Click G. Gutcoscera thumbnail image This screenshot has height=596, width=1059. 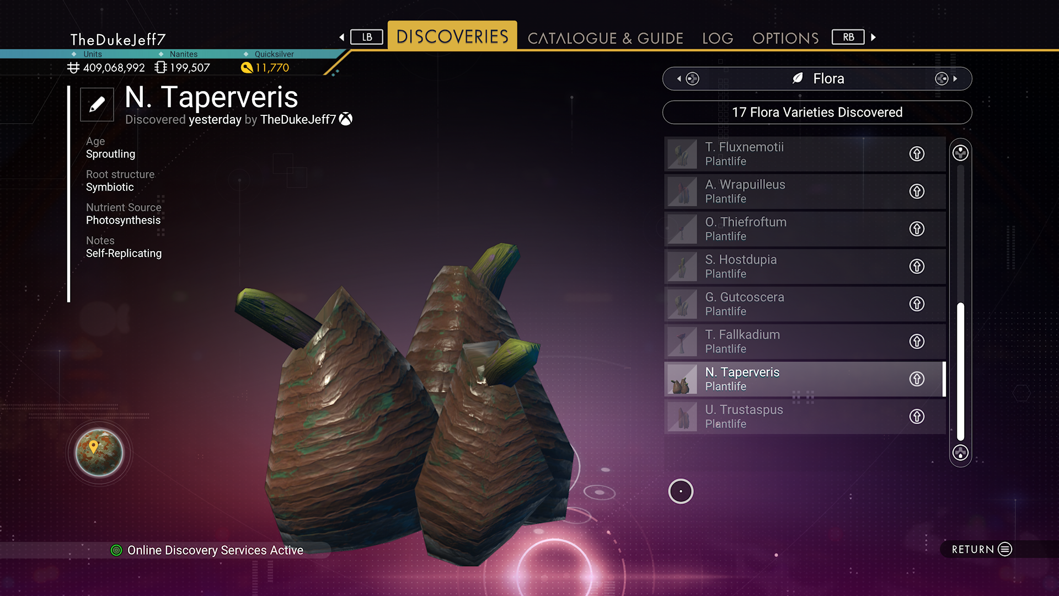click(682, 304)
